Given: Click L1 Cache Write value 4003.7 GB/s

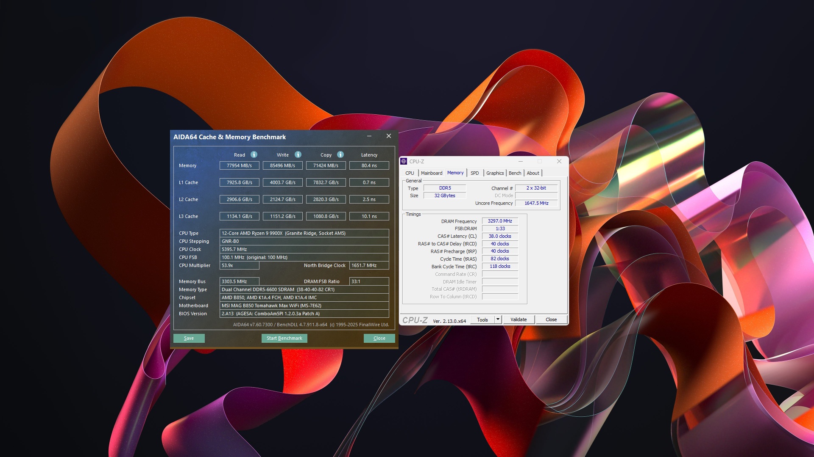Looking at the screenshot, I should [283, 182].
